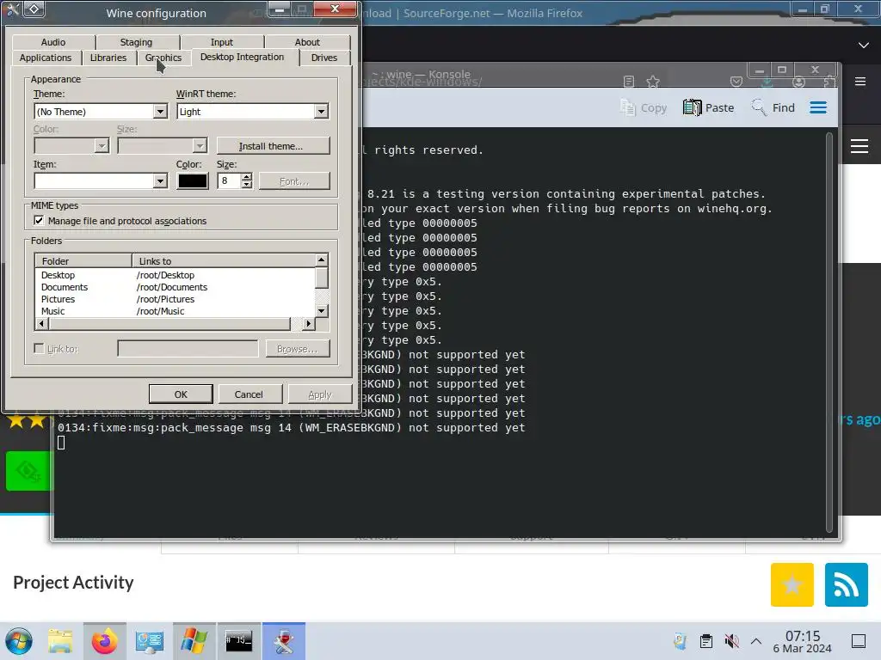Click folders list scroll down arrow
The height and width of the screenshot is (660, 881).
322,311
